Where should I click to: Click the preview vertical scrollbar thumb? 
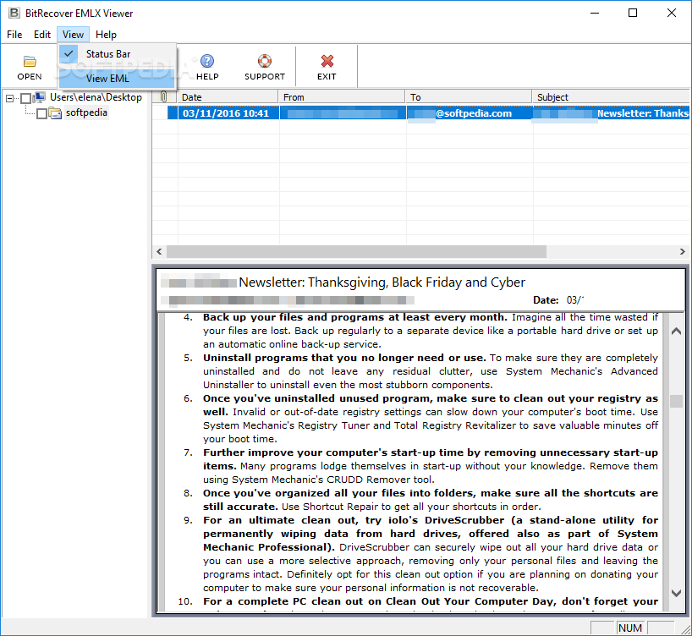(676, 401)
